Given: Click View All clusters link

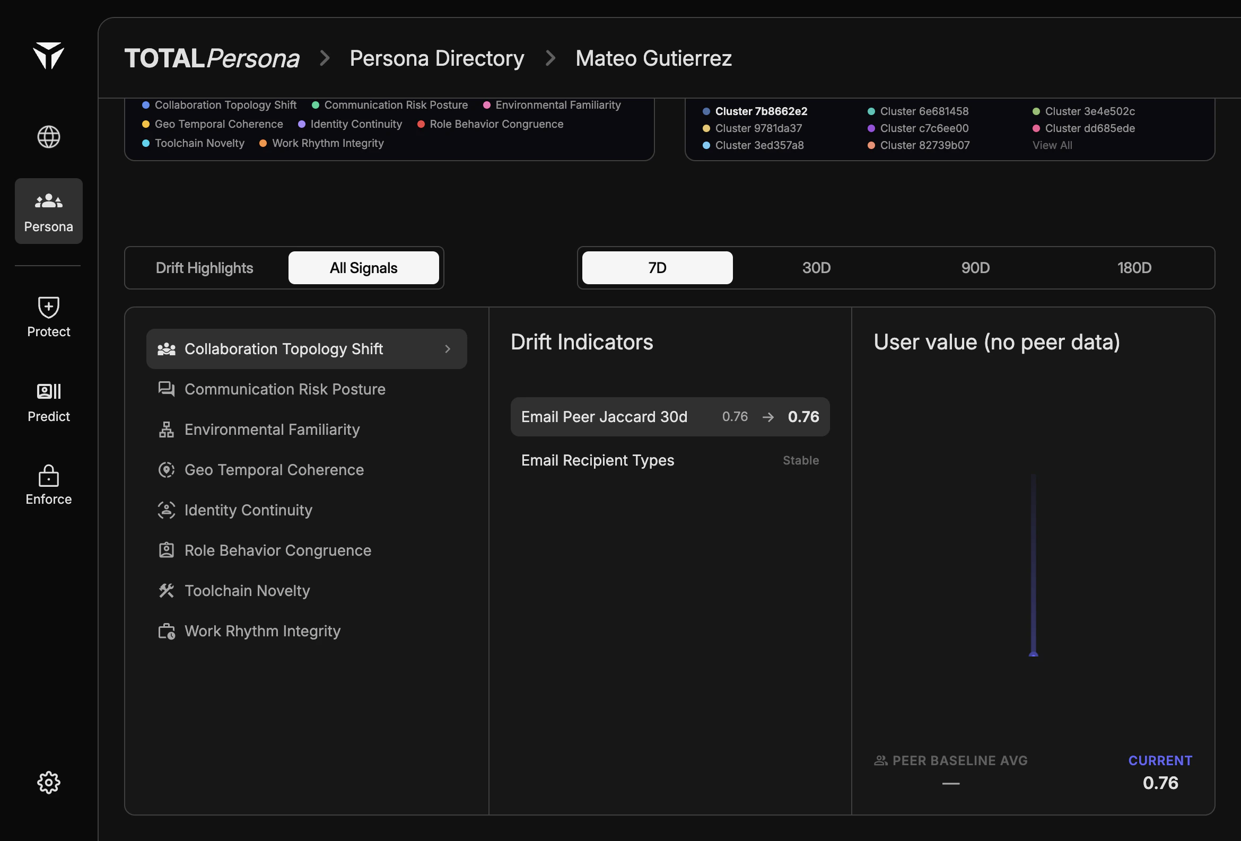Looking at the screenshot, I should pyautogui.click(x=1052, y=145).
